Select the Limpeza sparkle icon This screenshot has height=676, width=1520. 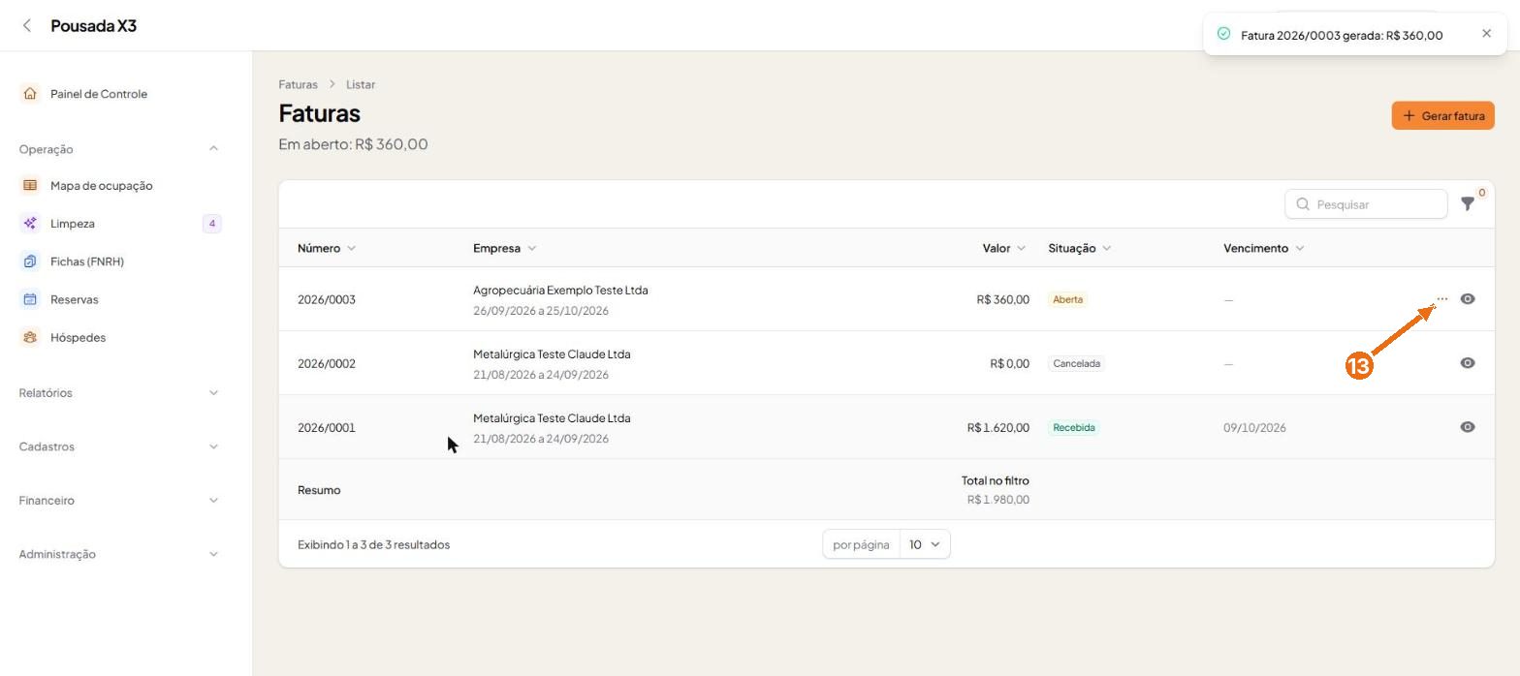click(x=30, y=224)
